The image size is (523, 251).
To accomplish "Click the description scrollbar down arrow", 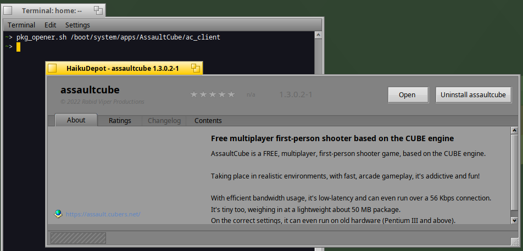I will (x=514, y=220).
